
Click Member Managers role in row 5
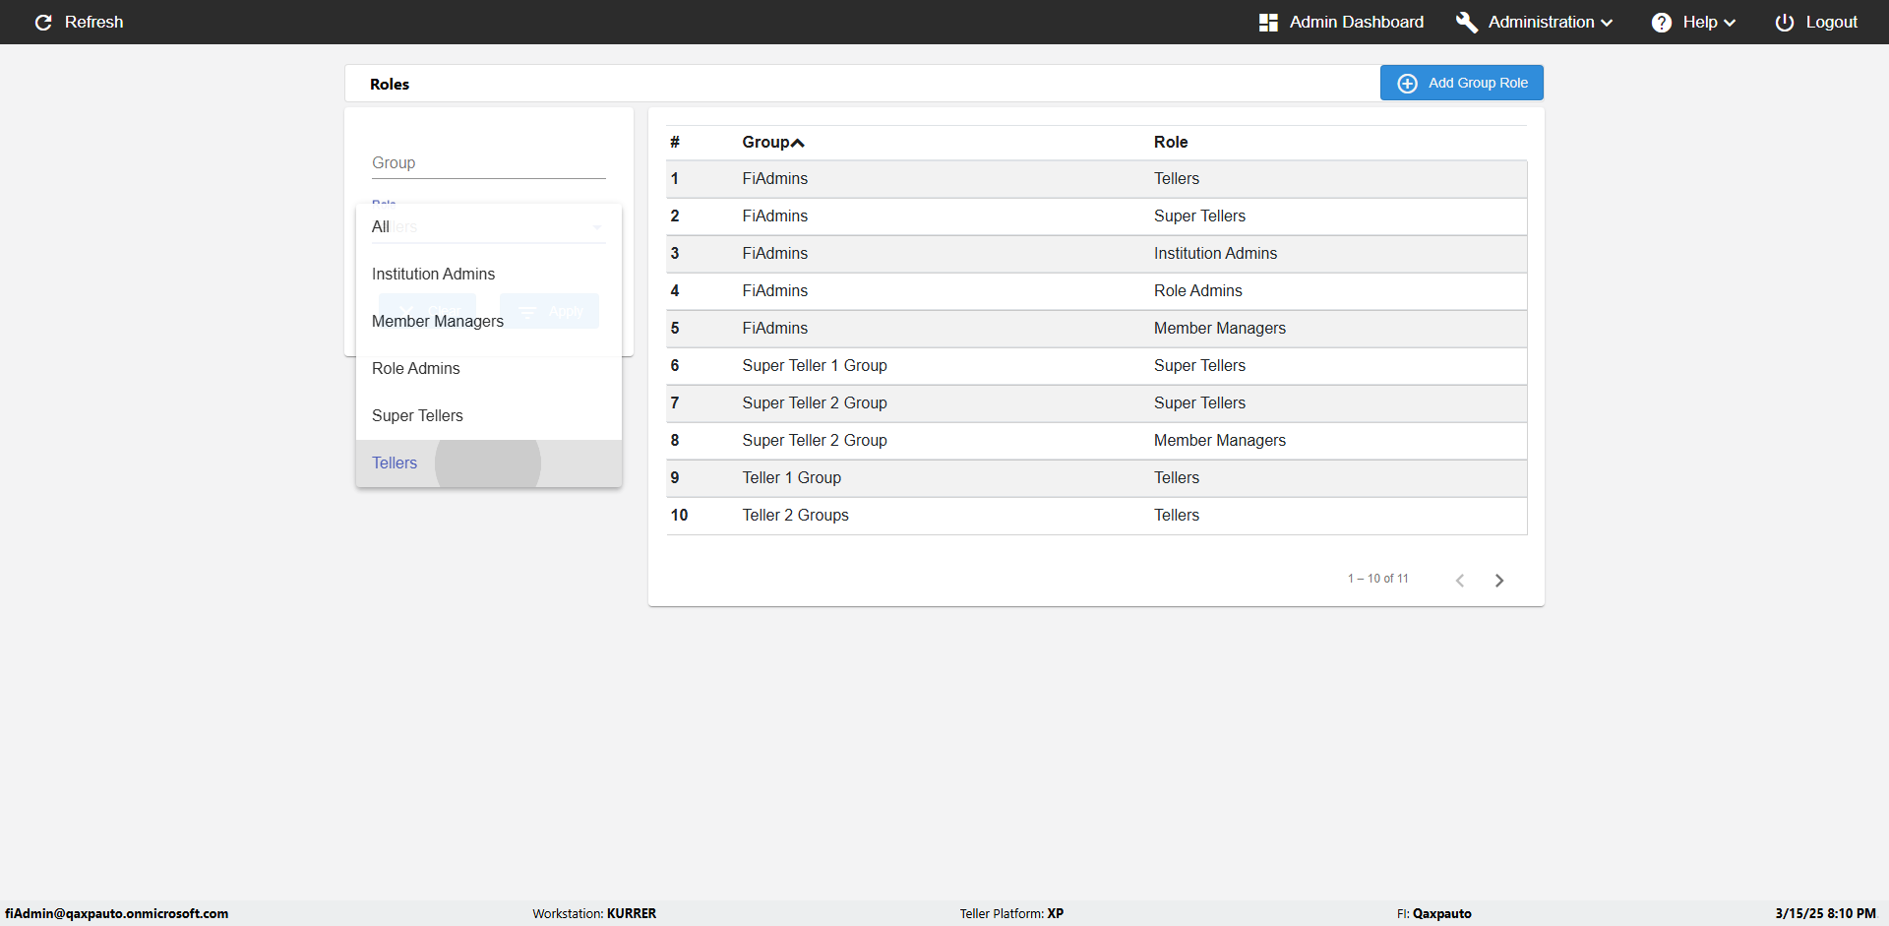[1220, 329]
